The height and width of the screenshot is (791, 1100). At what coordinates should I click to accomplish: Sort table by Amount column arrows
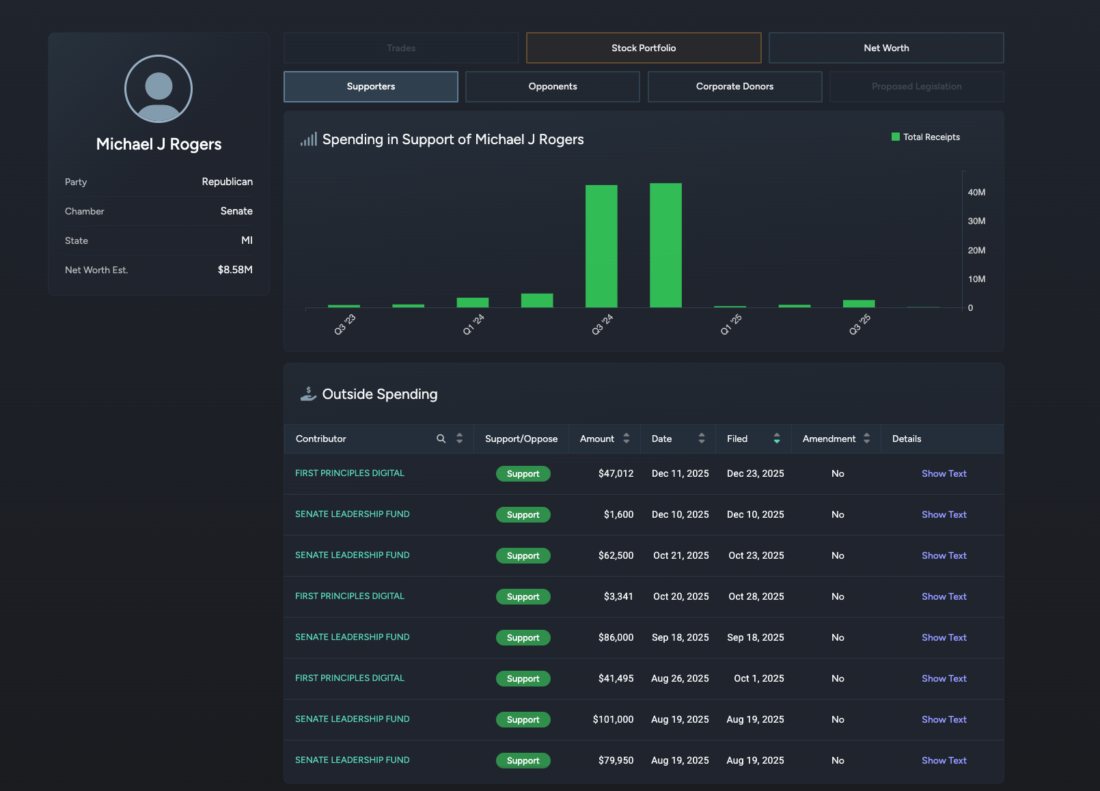pyautogui.click(x=626, y=439)
